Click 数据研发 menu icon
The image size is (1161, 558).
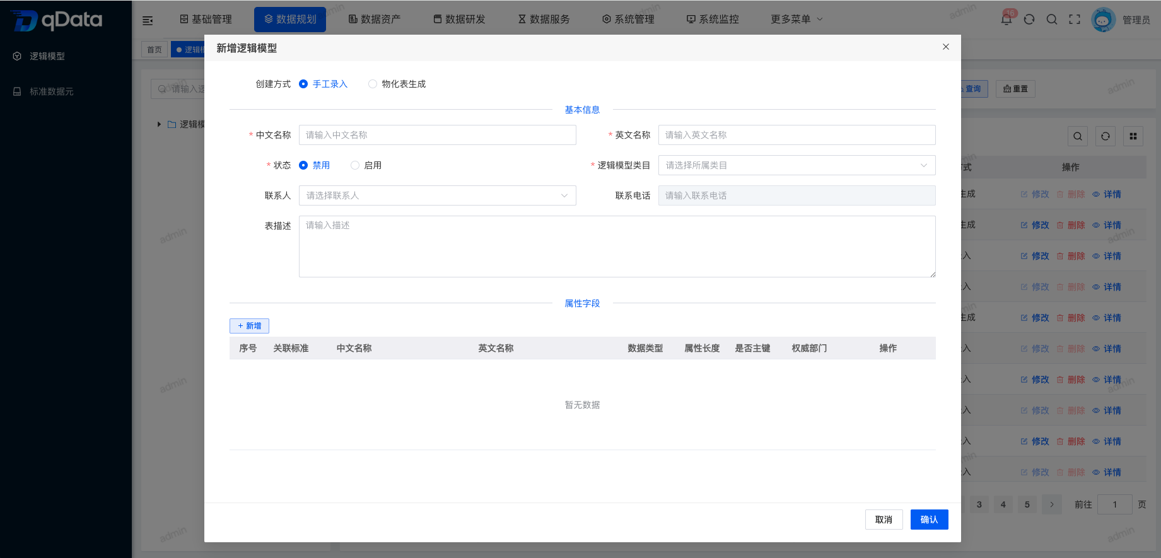click(x=438, y=19)
